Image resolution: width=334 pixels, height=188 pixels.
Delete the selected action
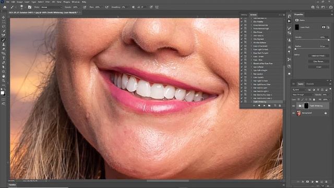(280, 105)
